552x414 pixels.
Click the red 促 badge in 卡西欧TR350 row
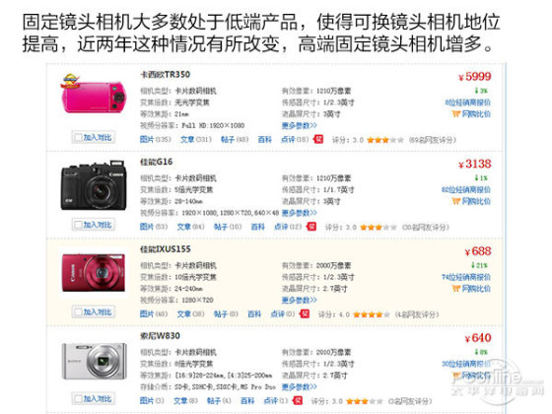(318, 139)
